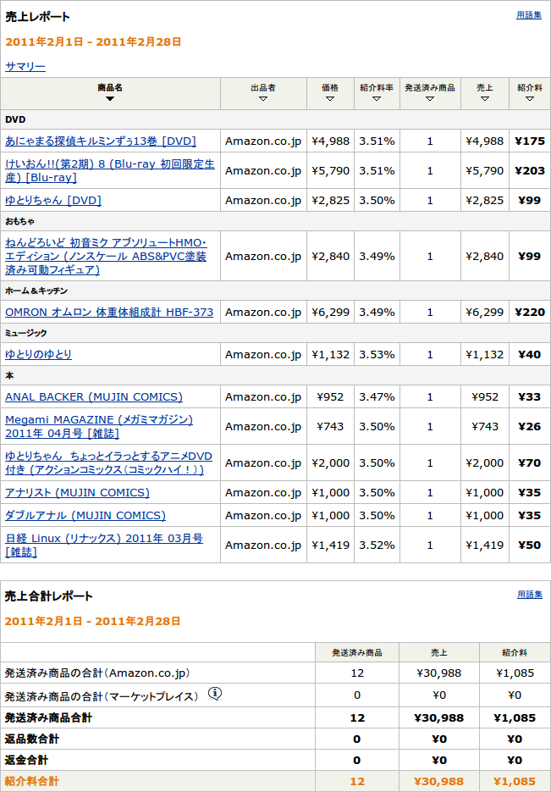Click the 売上 column sort arrow
The image size is (551, 792).
point(484,99)
